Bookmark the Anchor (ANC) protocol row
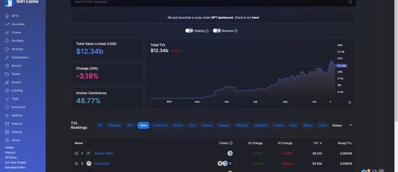The image size is (398, 172). (76, 153)
